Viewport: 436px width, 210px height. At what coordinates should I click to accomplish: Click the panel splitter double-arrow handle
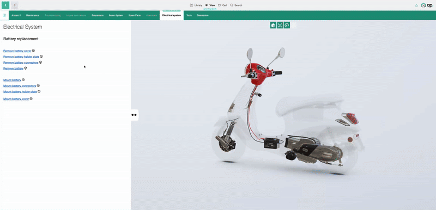pos(134,115)
